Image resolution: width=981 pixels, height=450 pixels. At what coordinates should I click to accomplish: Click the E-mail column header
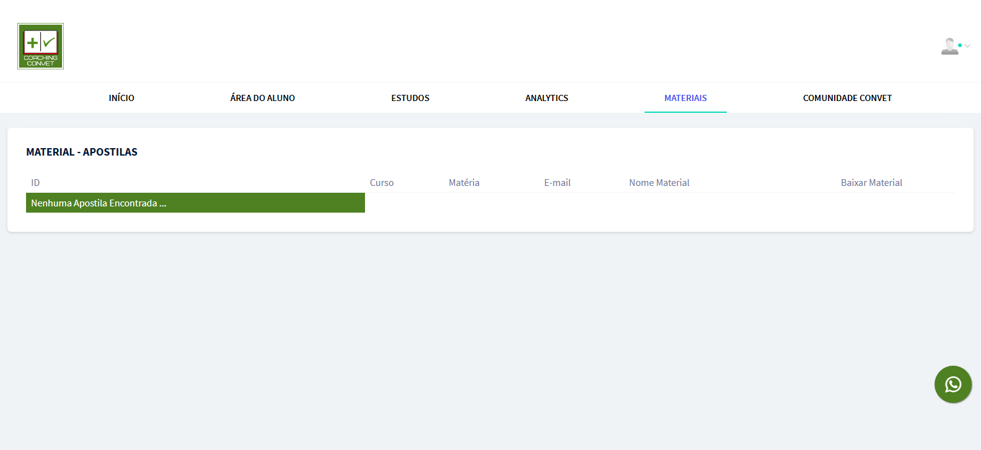[557, 183]
